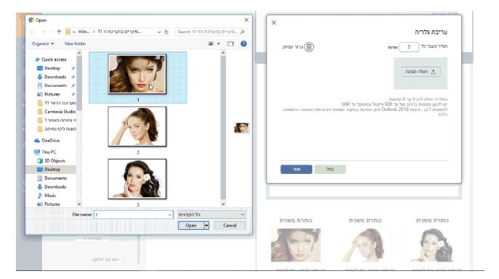Image resolution: width=499 pixels, height=279 pixels.
Task: Click the Open button
Action: [190, 225]
